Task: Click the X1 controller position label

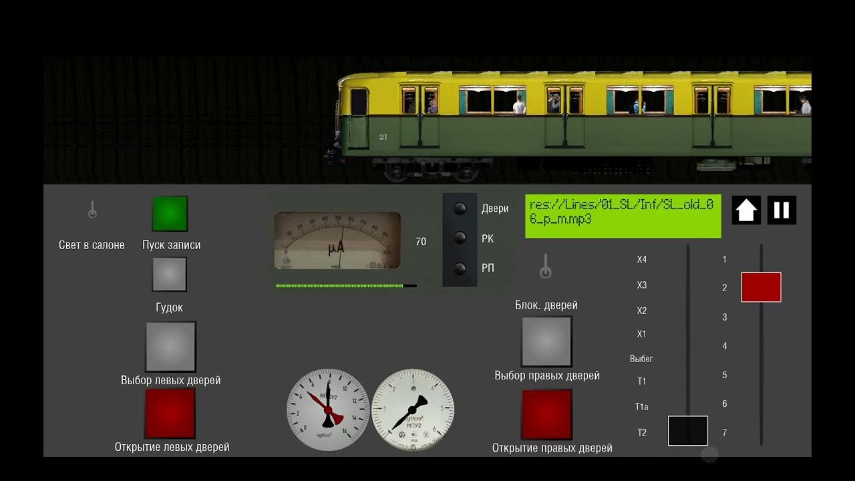Action: [642, 334]
